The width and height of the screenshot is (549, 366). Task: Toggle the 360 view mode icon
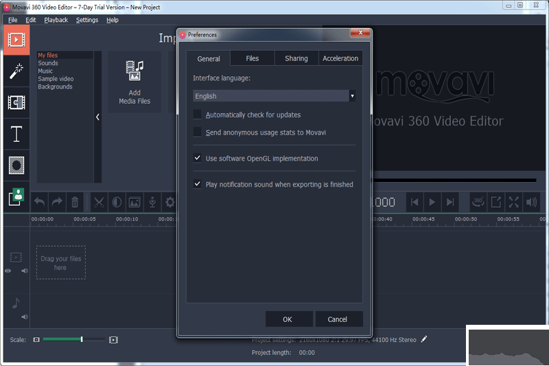coord(478,202)
